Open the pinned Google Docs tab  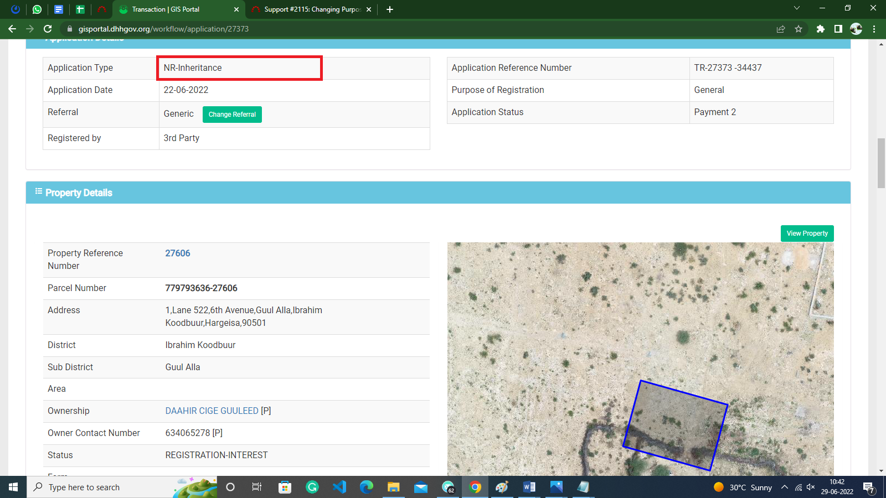tap(58, 9)
